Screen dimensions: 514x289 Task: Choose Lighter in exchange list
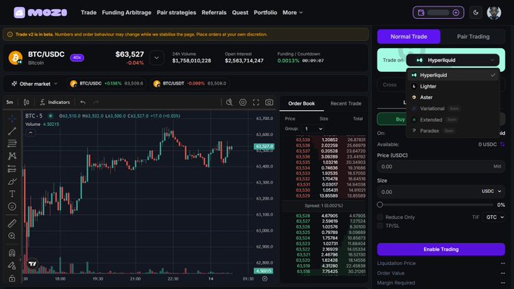453,86
